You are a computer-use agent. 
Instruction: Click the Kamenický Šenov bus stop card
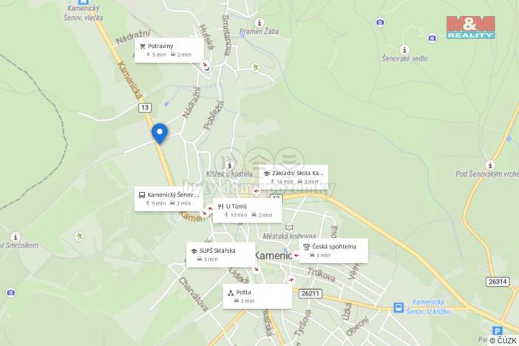169,199
